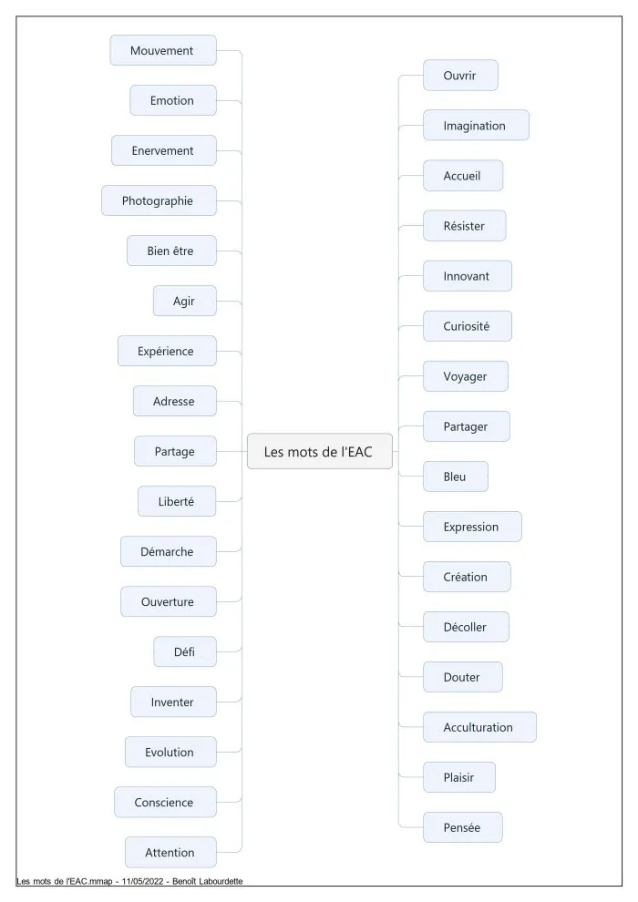This screenshot has height=902, width=638.
Task: Click the Ouvrir node
Action: pyautogui.click(x=461, y=76)
